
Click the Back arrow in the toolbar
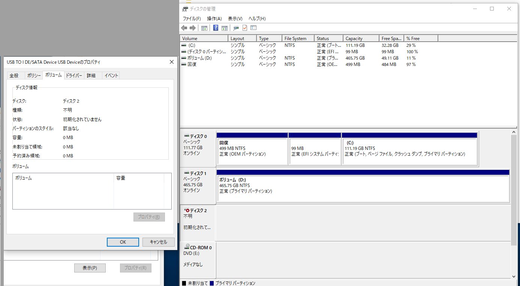[x=184, y=28]
